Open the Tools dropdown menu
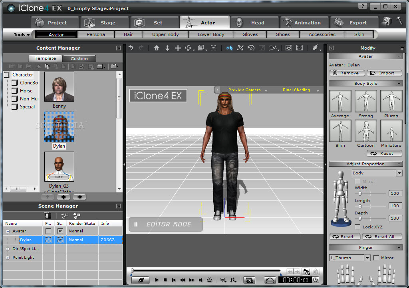Image resolution: width=409 pixels, height=288 pixels. click(x=22, y=34)
